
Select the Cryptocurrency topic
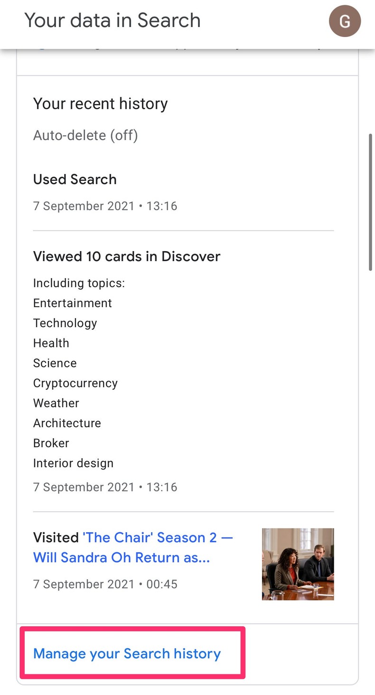75,383
